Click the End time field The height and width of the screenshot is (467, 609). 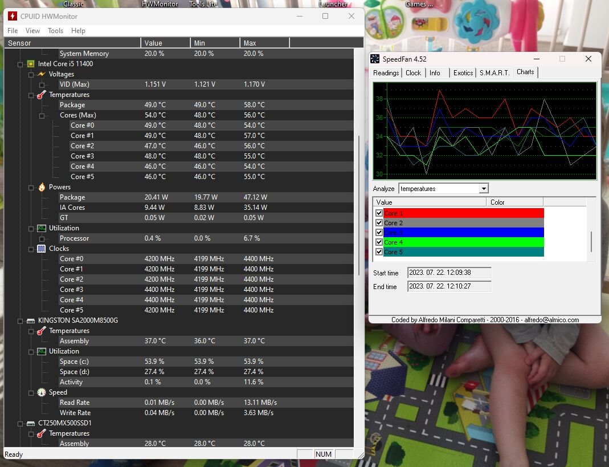449,286
